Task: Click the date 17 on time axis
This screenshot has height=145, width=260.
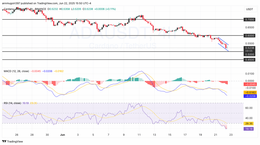Action: [x=185, y=135]
